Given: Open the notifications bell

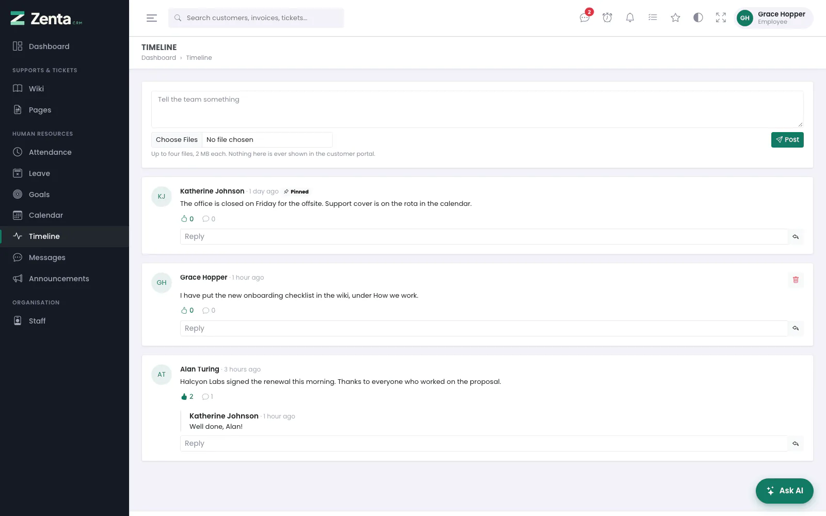Looking at the screenshot, I should (x=630, y=18).
